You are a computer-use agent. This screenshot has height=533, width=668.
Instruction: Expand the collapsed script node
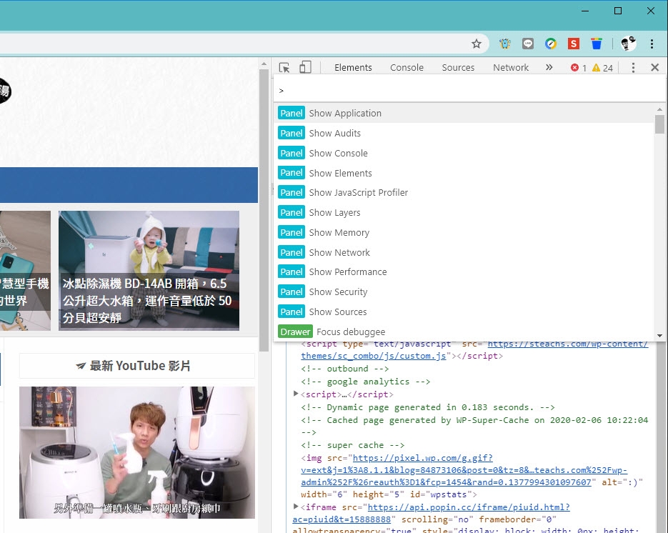(296, 394)
